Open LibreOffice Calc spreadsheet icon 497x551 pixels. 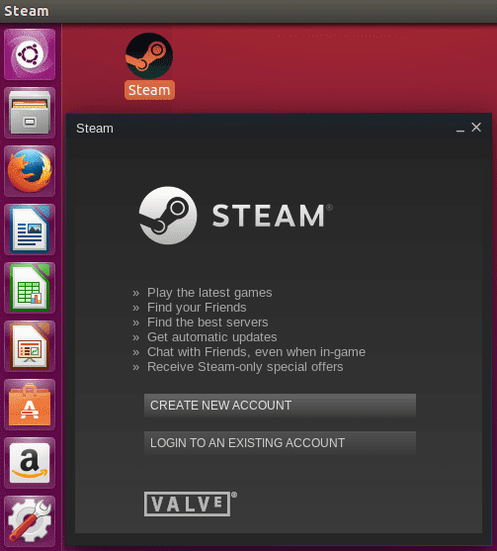click(x=30, y=288)
